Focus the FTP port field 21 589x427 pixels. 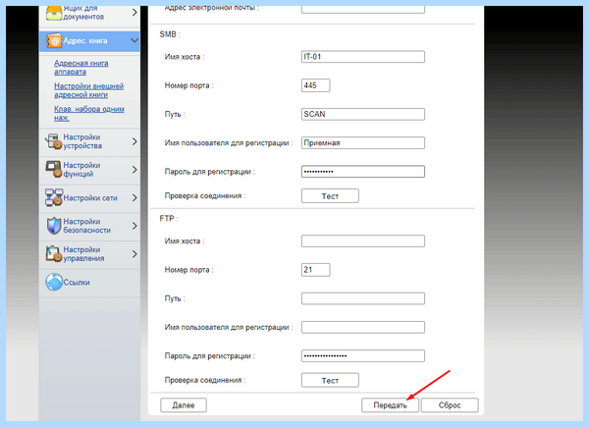tap(315, 270)
